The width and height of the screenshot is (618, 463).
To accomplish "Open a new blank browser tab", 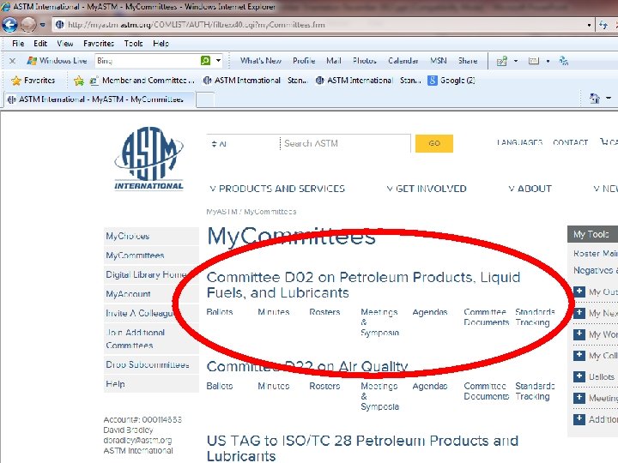I will pyautogui.click(x=205, y=99).
